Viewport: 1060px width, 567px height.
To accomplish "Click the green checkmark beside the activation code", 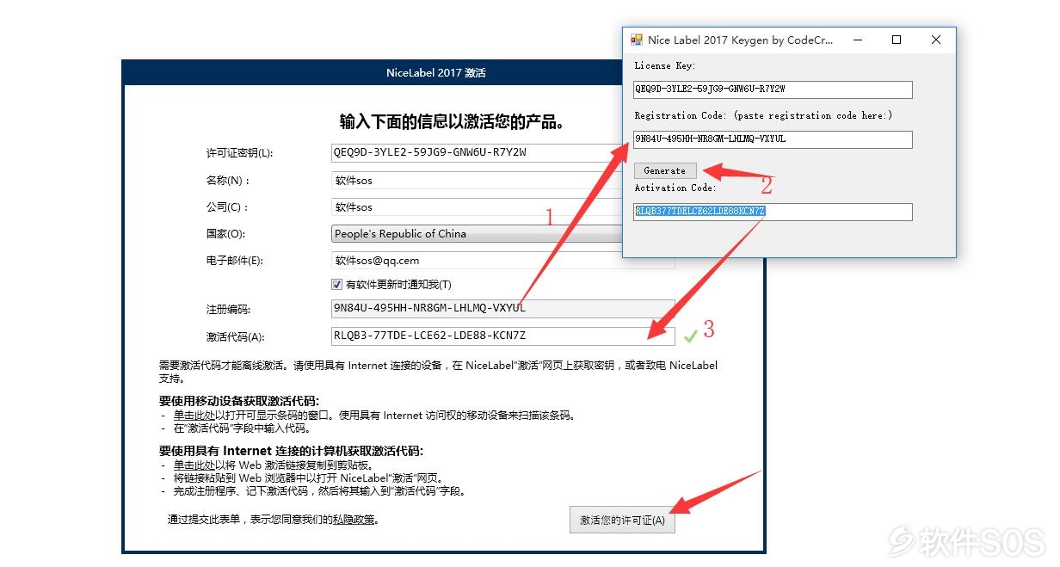I will click(690, 336).
